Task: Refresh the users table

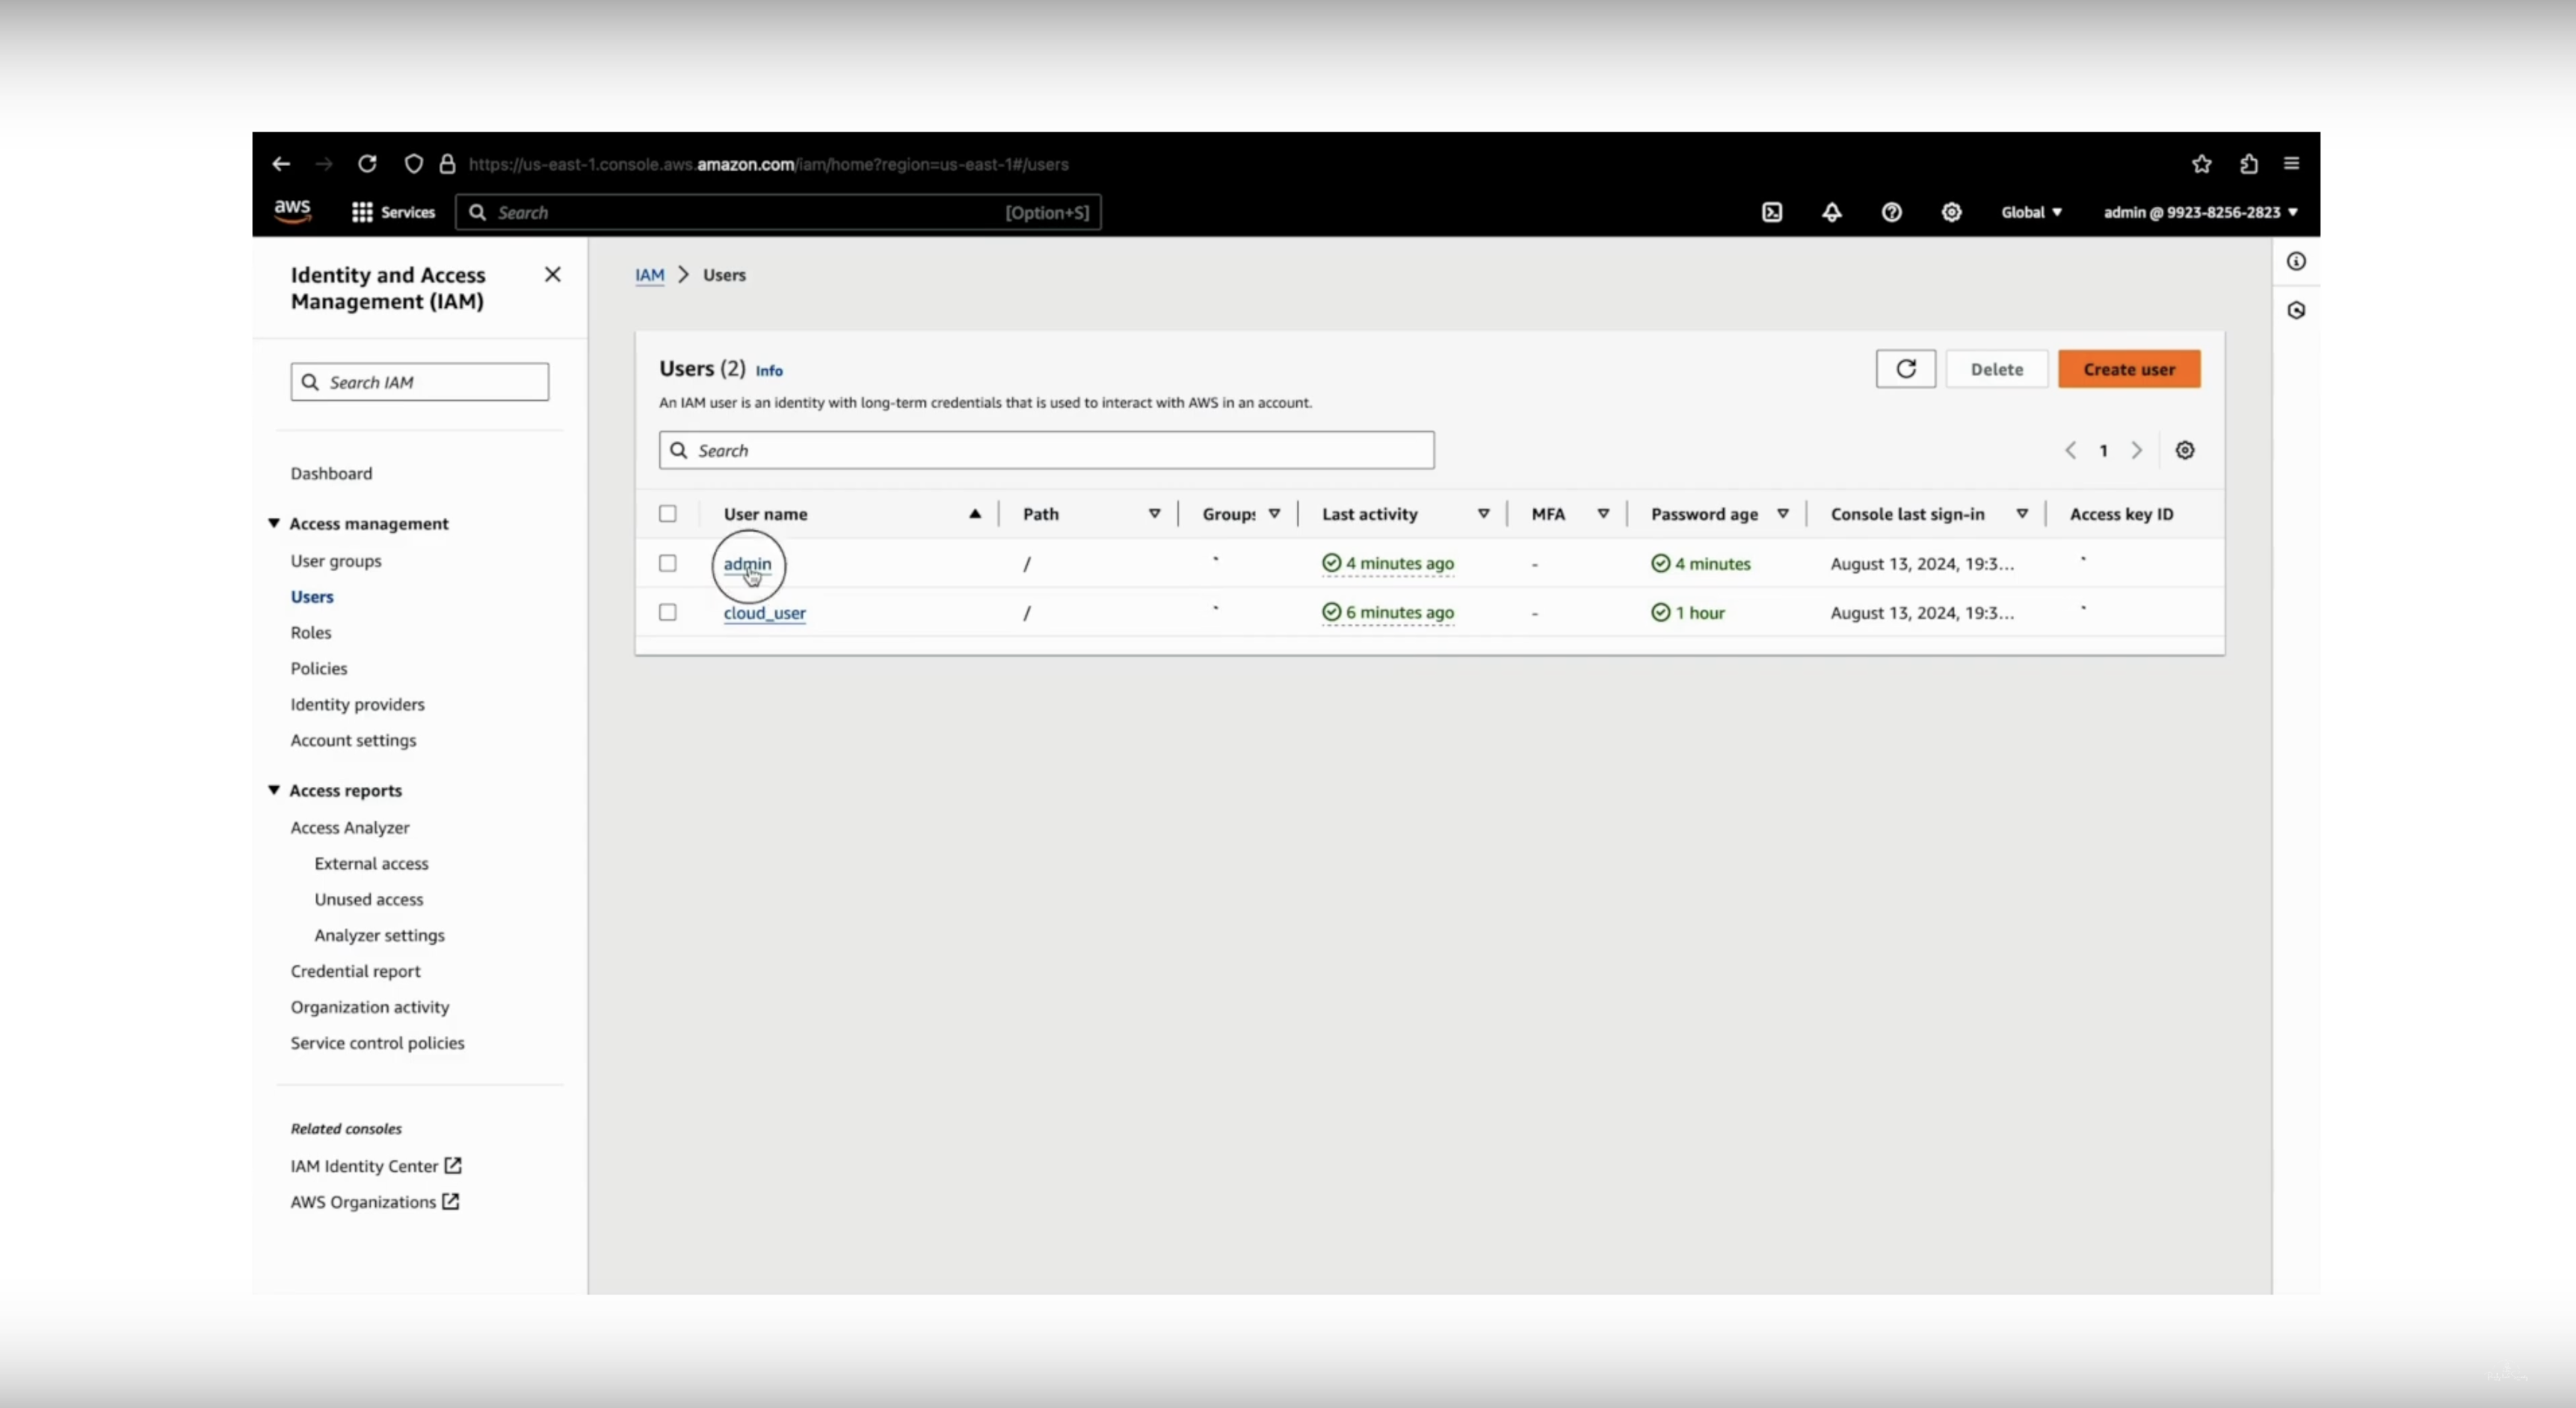Action: pos(1905,369)
